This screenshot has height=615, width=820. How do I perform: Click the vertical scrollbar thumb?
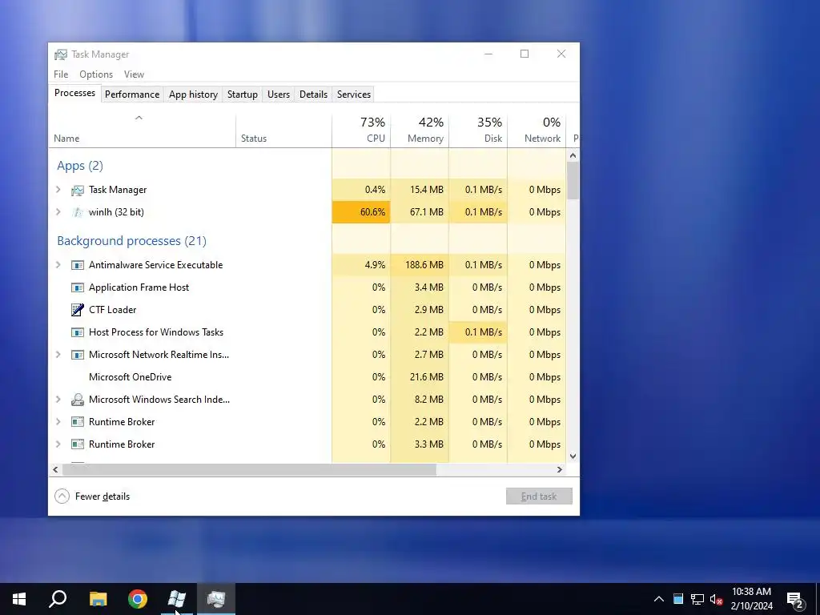point(573,180)
